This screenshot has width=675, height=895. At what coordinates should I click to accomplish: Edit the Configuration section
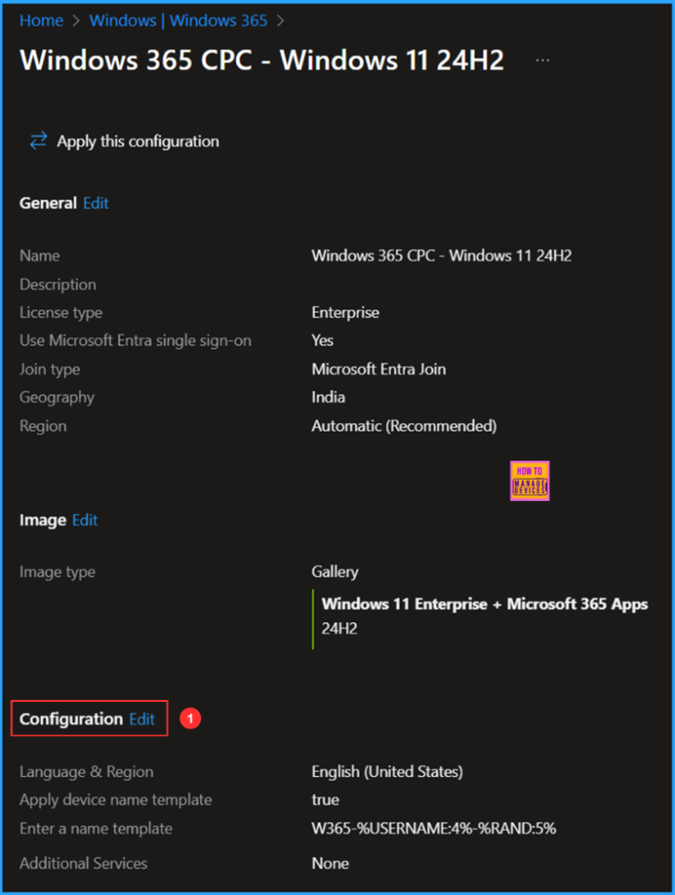[x=143, y=718]
